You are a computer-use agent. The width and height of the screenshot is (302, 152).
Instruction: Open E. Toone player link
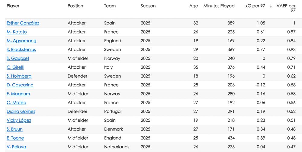pos(15,138)
